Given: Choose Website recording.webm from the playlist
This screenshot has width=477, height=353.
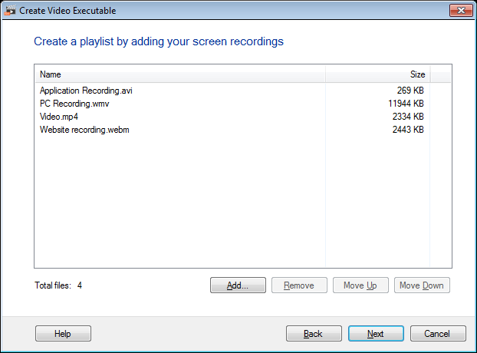Looking at the screenshot, I should pos(84,130).
